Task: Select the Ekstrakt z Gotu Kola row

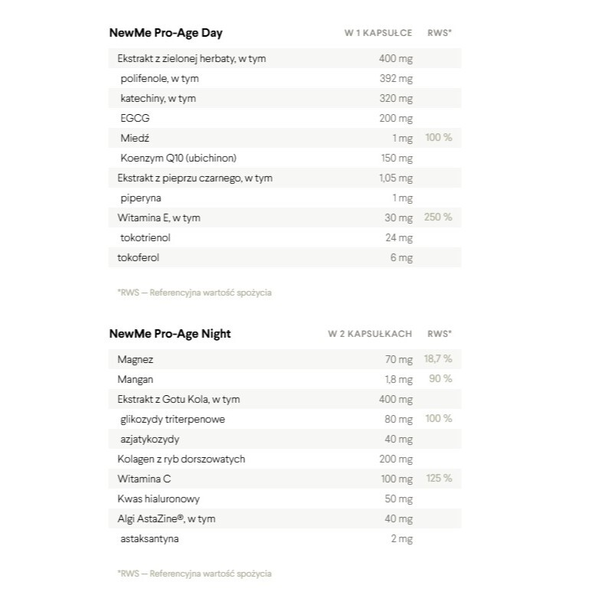Action: pos(179,399)
